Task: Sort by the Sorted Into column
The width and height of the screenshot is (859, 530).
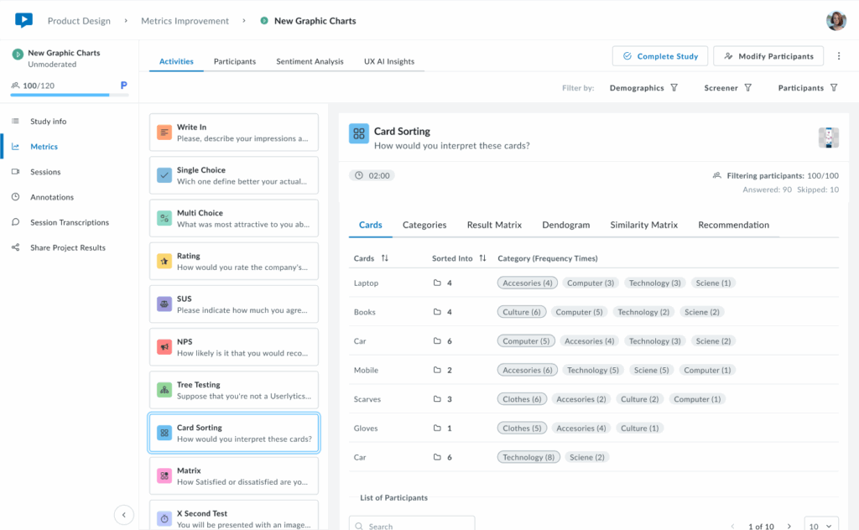Action: pos(482,258)
